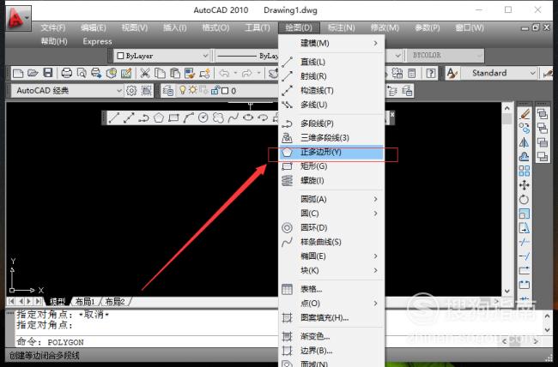Open the BYCOLOR plot style dropdown

[x=479, y=56]
